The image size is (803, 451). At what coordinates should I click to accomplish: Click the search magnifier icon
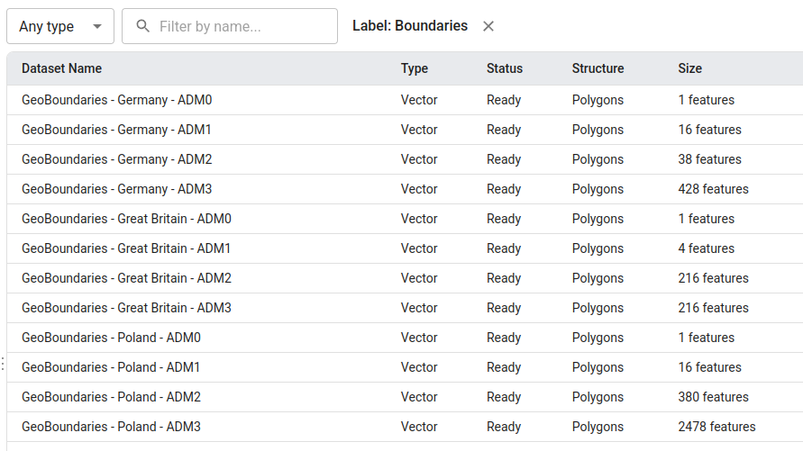click(142, 26)
